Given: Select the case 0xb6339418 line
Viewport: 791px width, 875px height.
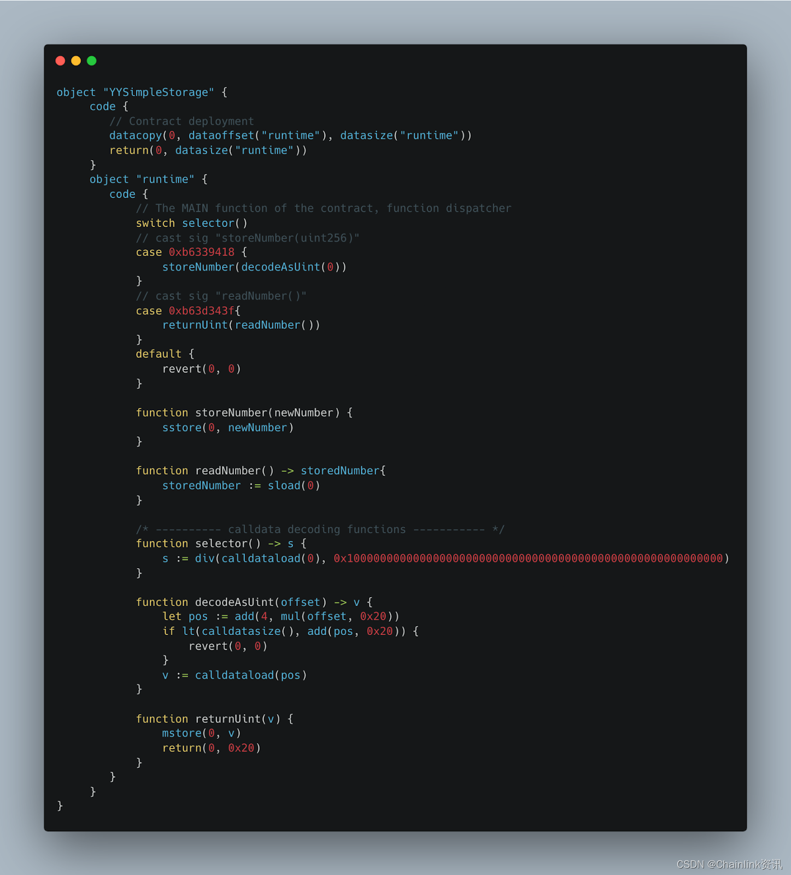Looking at the screenshot, I should [x=191, y=252].
